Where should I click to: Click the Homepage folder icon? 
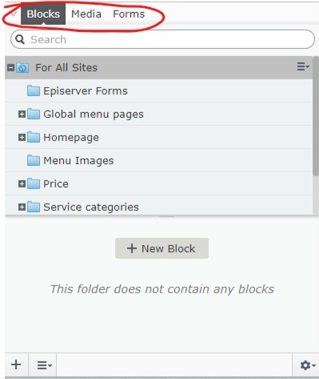pyautogui.click(x=34, y=137)
